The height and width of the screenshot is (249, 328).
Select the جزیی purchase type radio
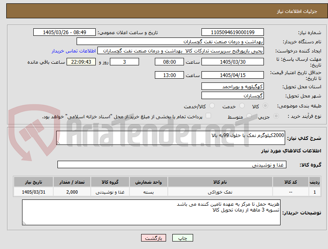276,116
